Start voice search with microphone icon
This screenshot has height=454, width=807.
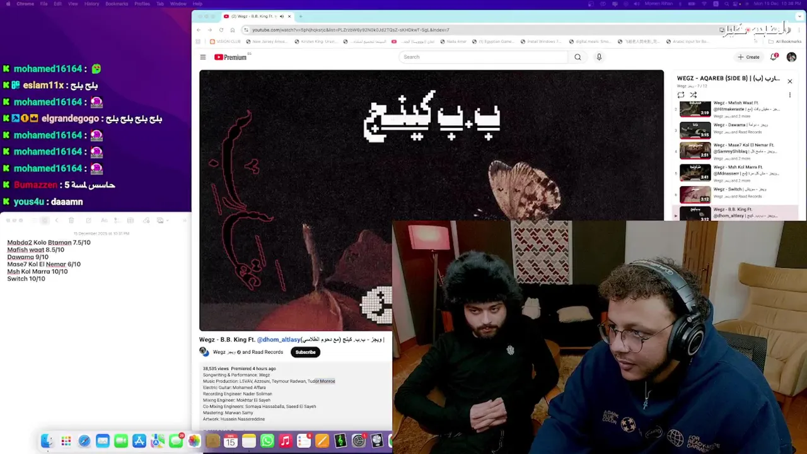point(599,57)
